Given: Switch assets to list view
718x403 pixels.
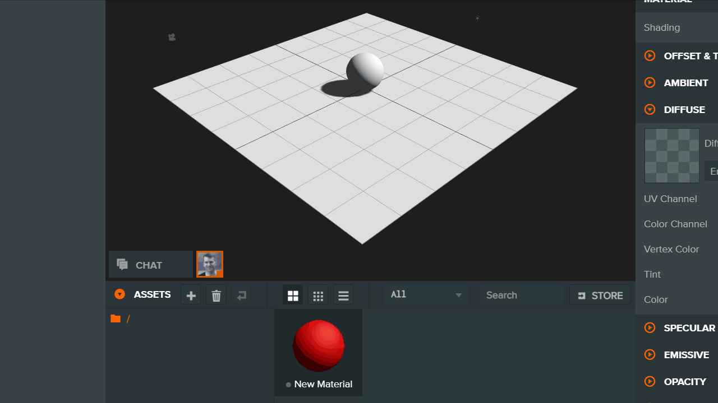Looking at the screenshot, I should pos(343,296).
